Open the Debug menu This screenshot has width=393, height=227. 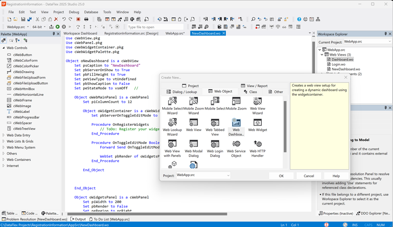pos(74,12)
